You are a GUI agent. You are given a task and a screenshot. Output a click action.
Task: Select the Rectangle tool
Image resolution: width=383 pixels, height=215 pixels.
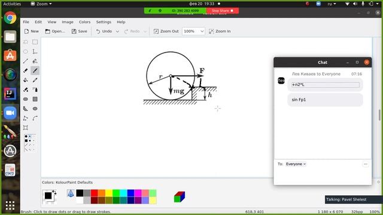coord(35,99)
